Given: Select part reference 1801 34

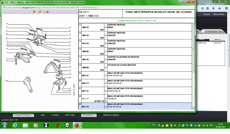Looking at the screenshot, I should pyautogui.click(x=85, y=36).
